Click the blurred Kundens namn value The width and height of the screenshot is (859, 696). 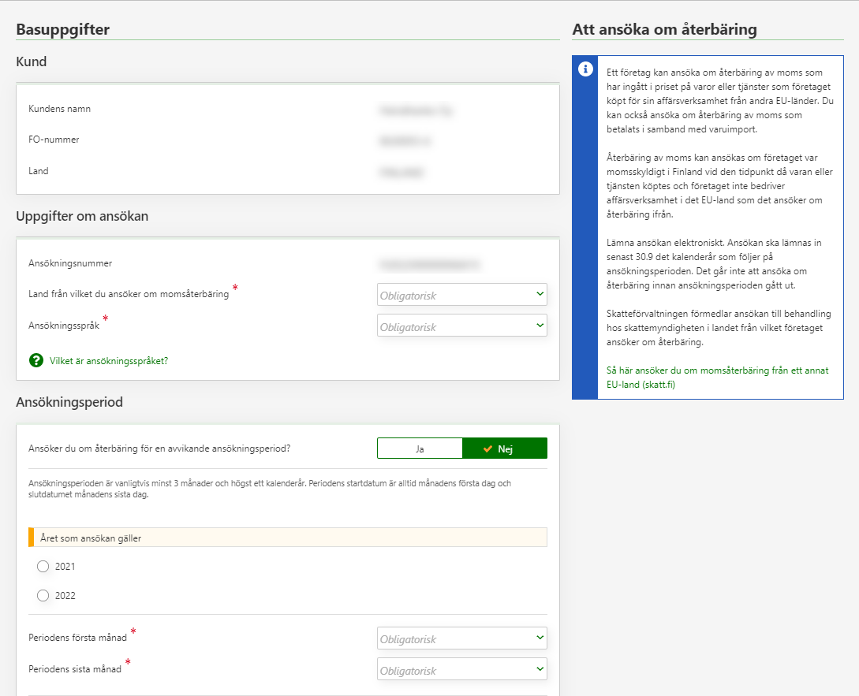tap(416, 110)
